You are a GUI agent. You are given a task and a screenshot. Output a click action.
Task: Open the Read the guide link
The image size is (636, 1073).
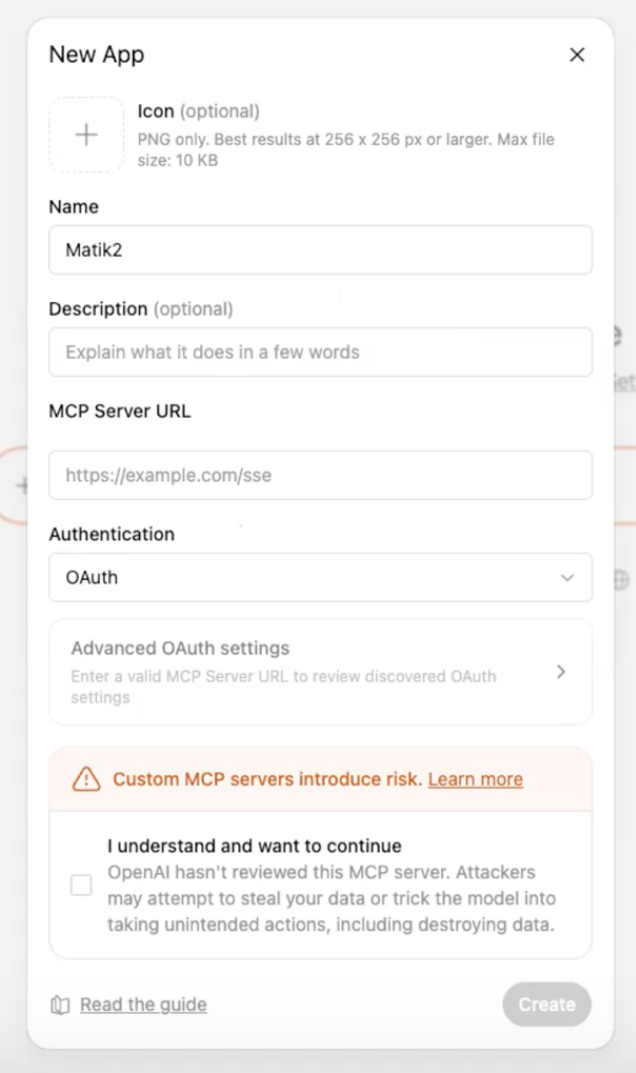(x=143, y=1005)
